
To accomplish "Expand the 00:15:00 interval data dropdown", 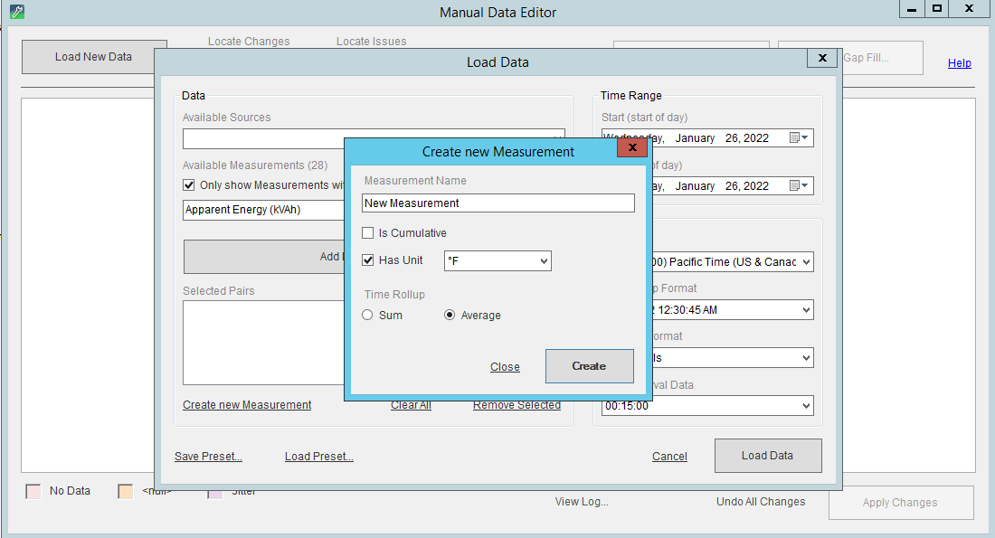I will click(707, 406).
